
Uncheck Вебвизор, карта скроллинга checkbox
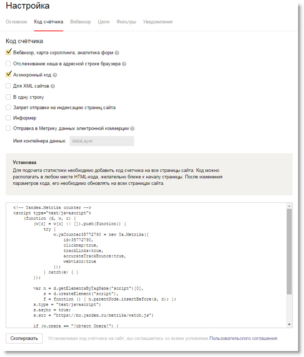click(9, 52)
